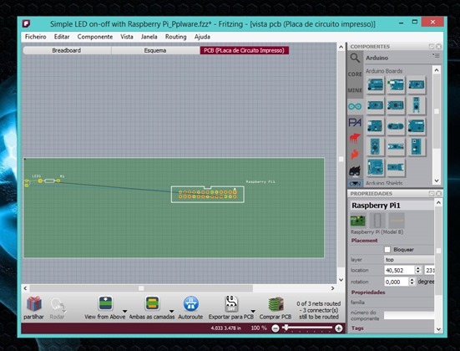This screenshot has height=351, width=460.
Task: Click the location X field 40,502
Action: pyautogui.click(x=400, y=270)
